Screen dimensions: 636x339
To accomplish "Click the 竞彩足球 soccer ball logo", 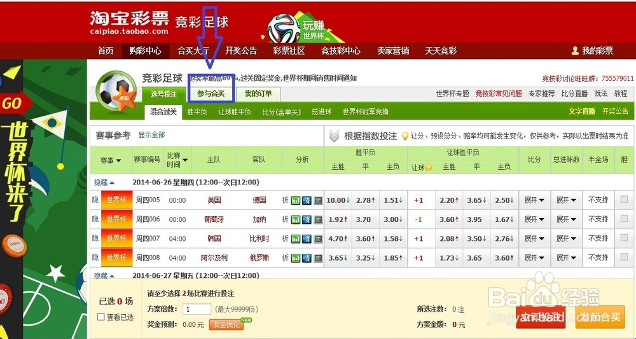I will [116, 92].
